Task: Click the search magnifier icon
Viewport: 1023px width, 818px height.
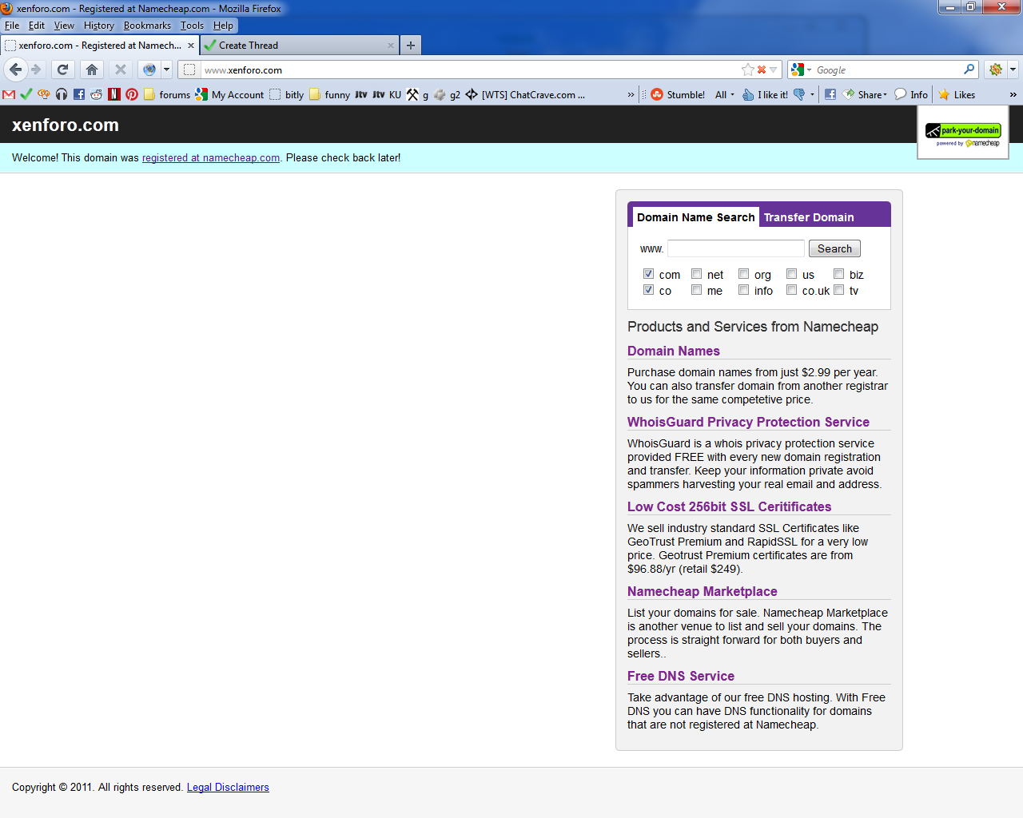Action: [969, 69]
